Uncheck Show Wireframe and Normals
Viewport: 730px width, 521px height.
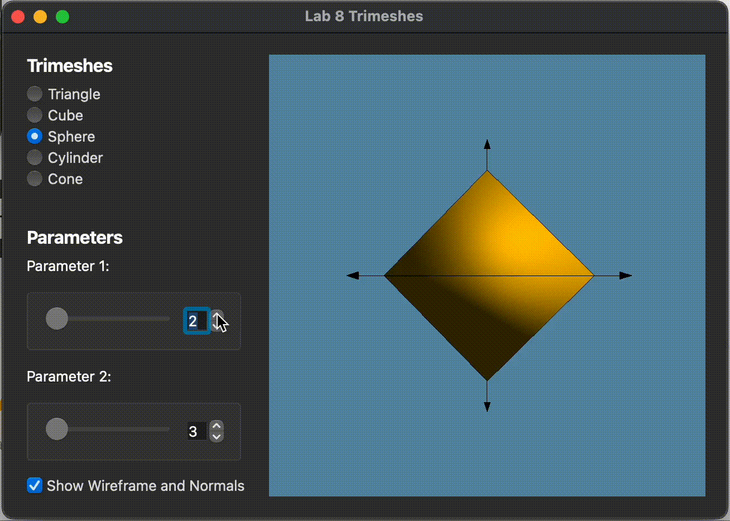pos(35,485)
